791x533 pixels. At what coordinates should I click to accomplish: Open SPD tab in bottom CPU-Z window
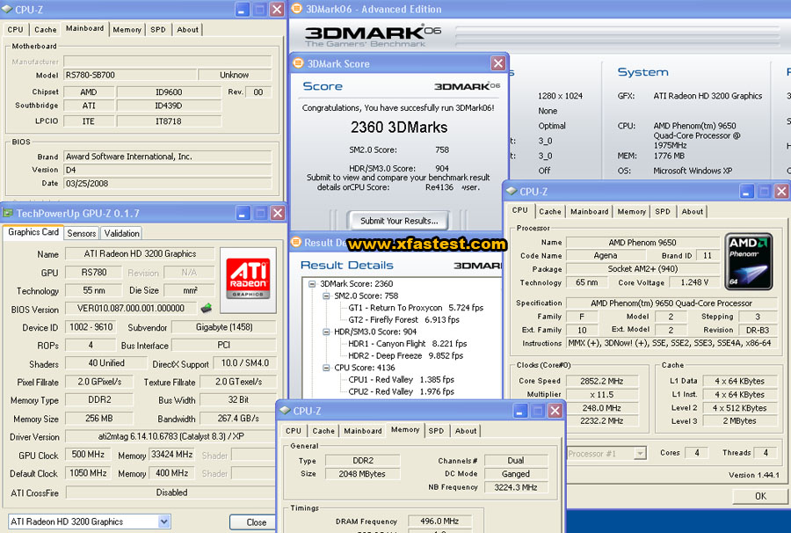pos(436,431)
